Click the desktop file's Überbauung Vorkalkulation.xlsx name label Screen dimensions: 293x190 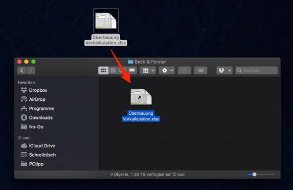tap(106, 40)
